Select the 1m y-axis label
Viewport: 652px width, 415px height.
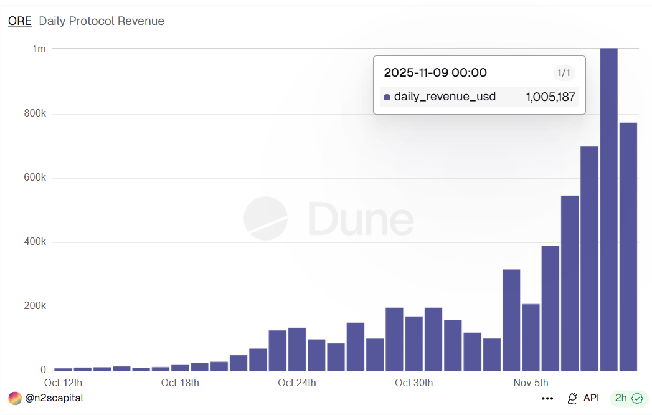(40, 49)
